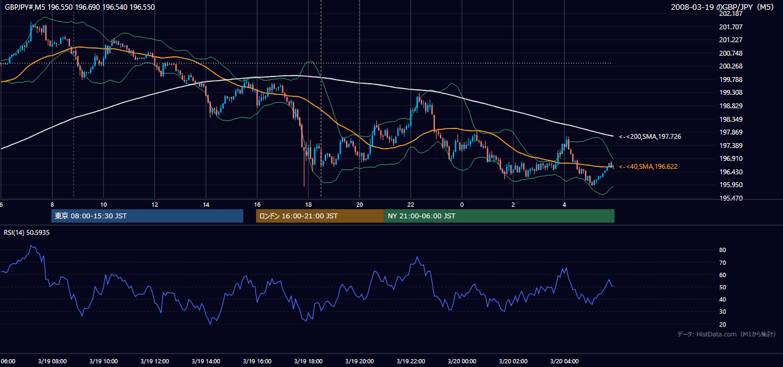Viewport: 783px width, 367px height.
Task: Click price axis value 197.389
Action: click(730, 146)
